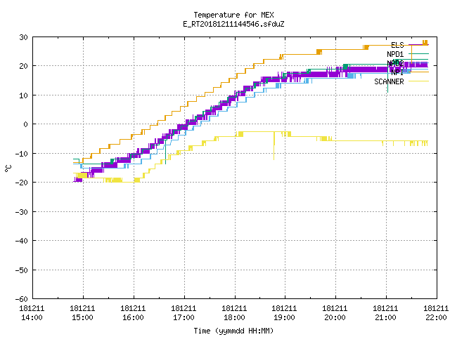Click the y-axis tick label -60

[22, 299]
